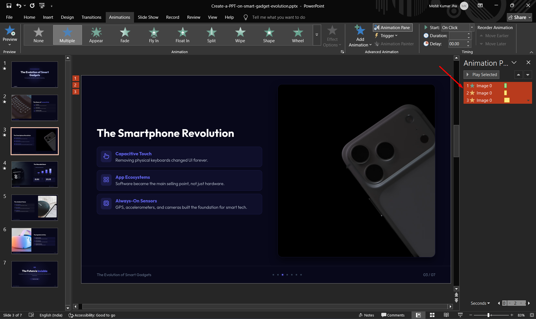The height and width of the screenshot is (319, 536).
Task: Move animation down with pane arrow
Action: 528,75
